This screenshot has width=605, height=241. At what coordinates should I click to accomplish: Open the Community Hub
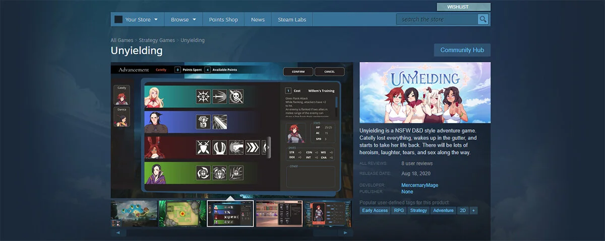coord(462,50)
